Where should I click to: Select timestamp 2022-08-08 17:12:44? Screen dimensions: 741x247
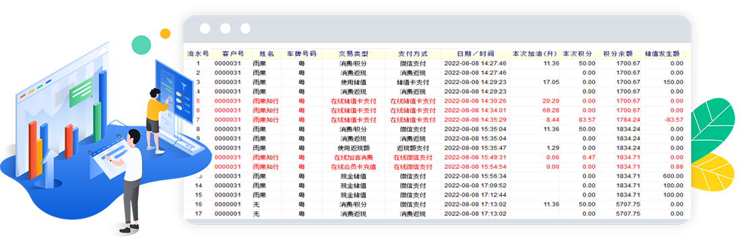pos(476,195)
